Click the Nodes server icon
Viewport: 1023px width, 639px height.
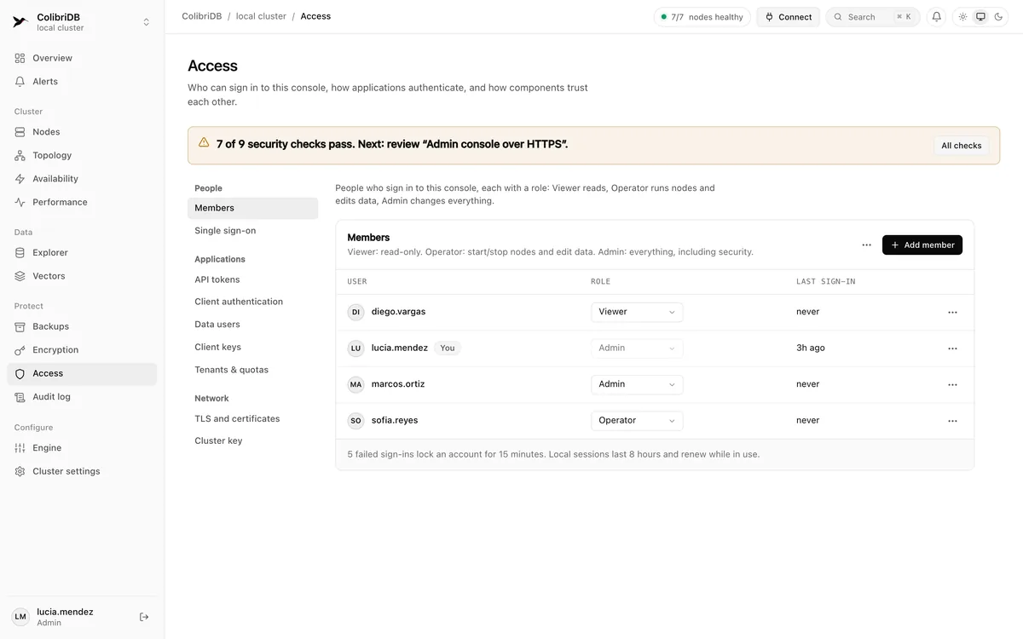point(20,132)
